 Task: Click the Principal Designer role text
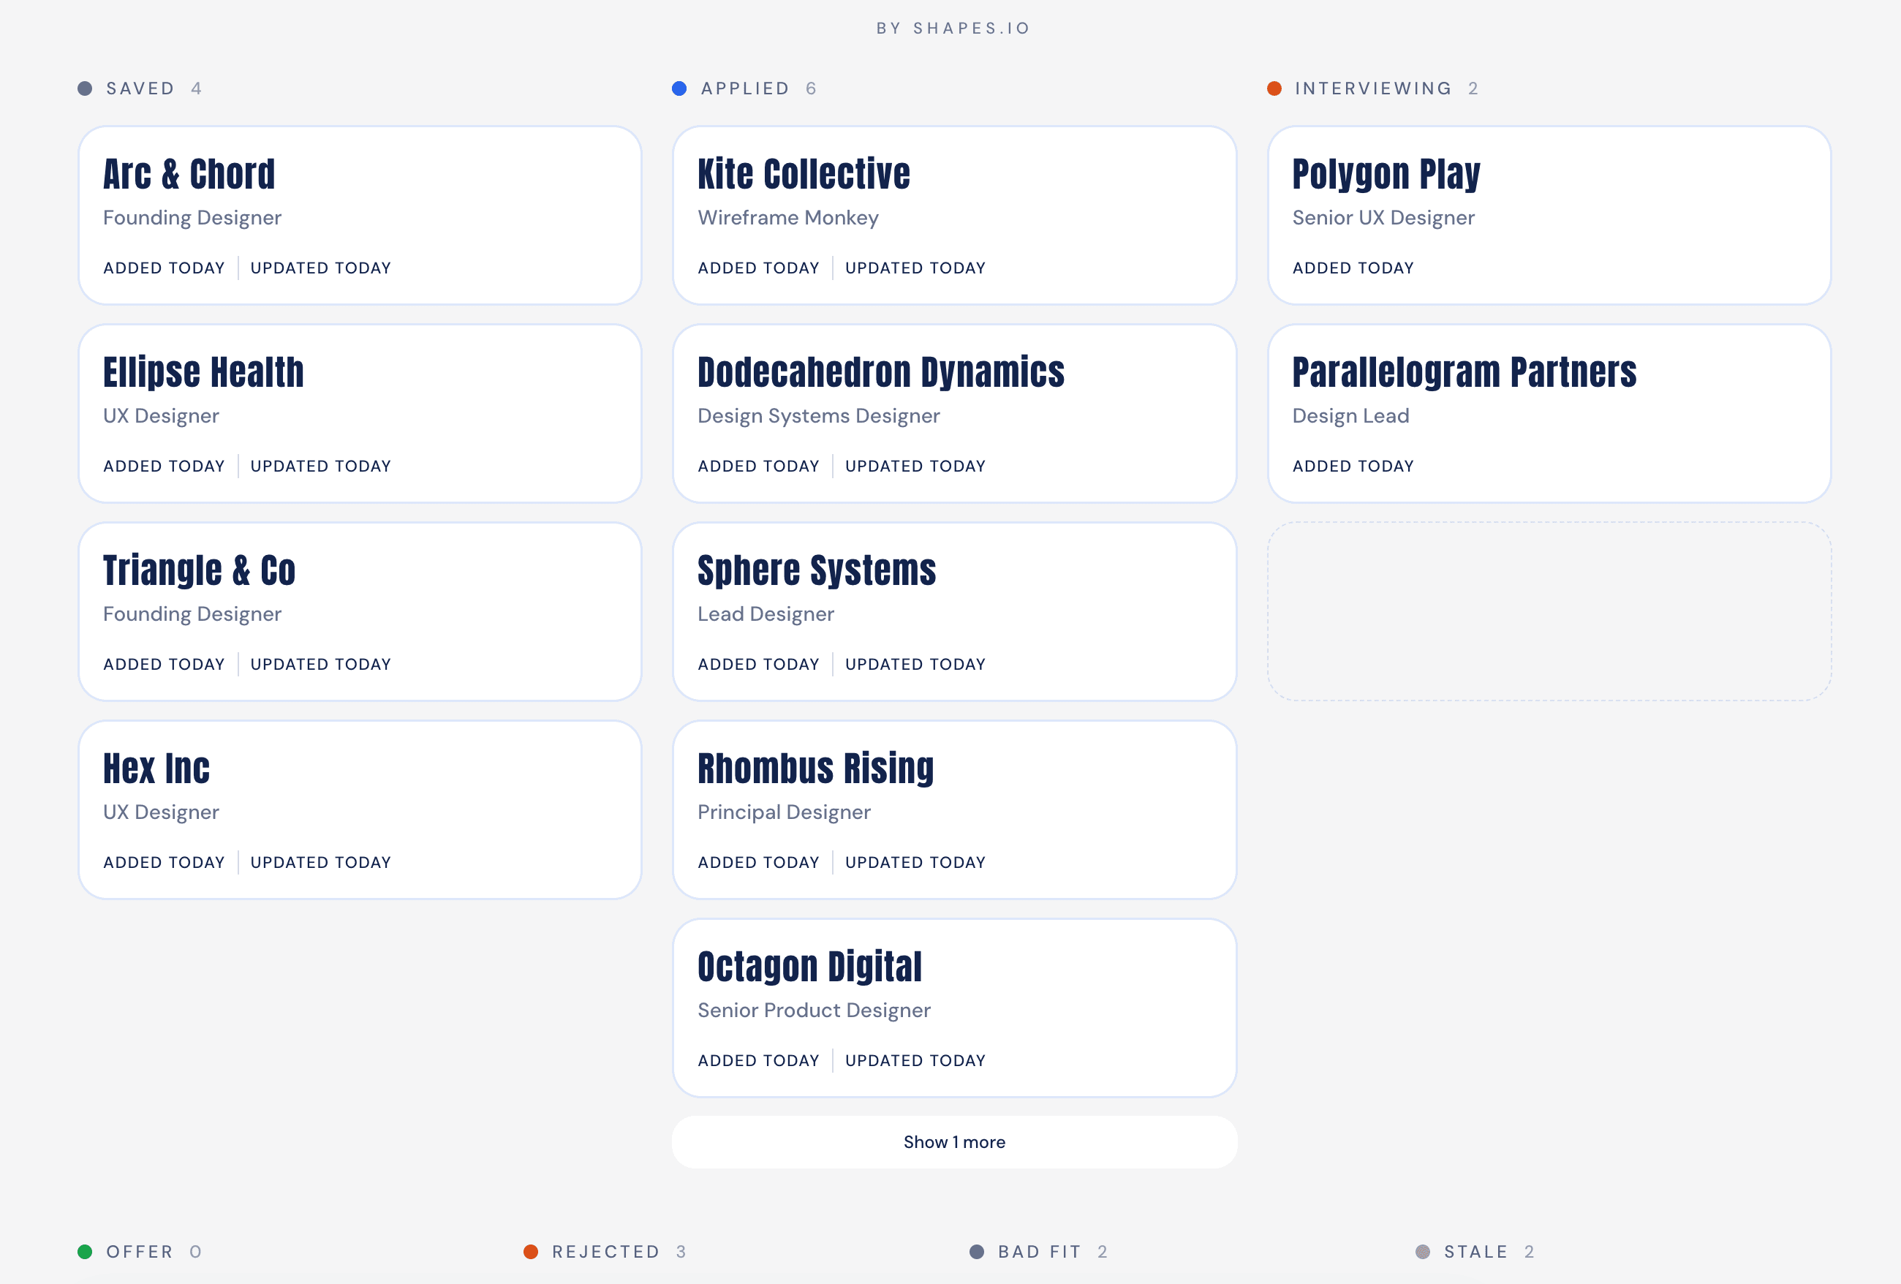click(784, 812)
